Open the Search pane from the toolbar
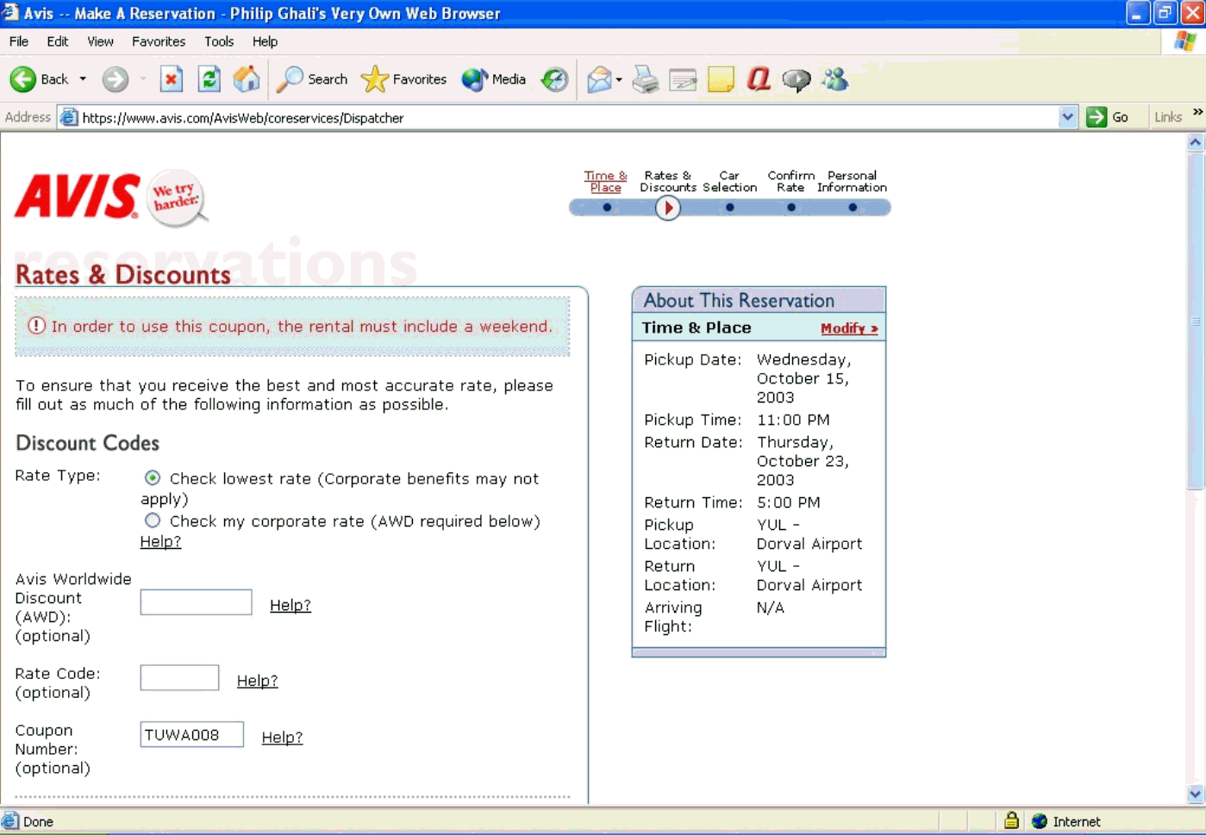The width and height of the screenshot is (1206, 835). pos(312,79)
